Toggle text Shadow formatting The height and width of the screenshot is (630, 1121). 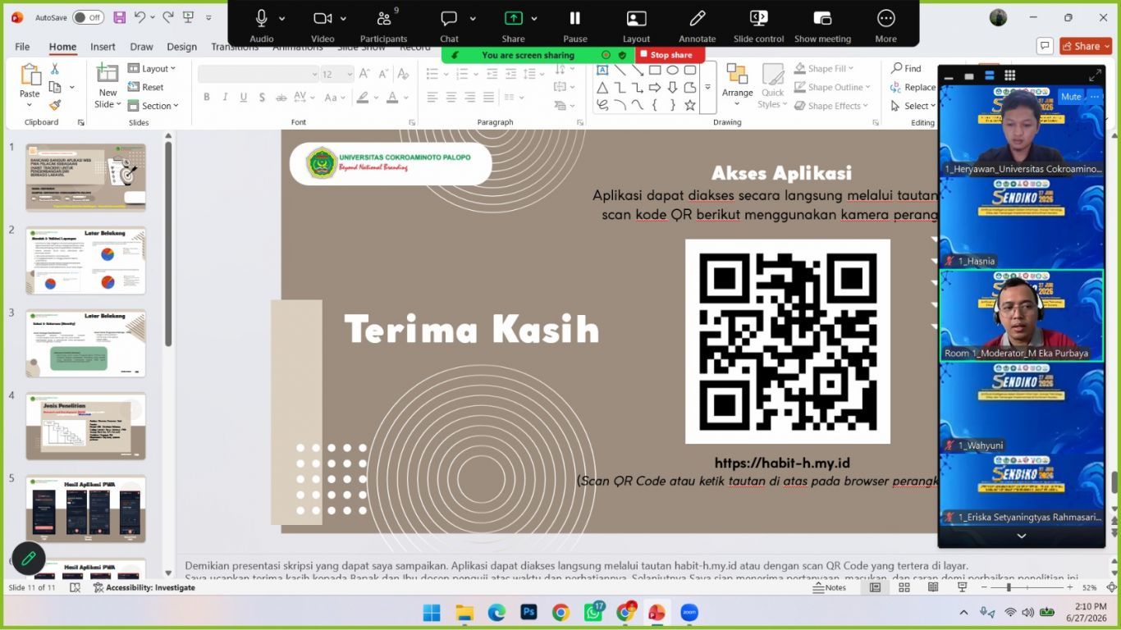(262, 97)
